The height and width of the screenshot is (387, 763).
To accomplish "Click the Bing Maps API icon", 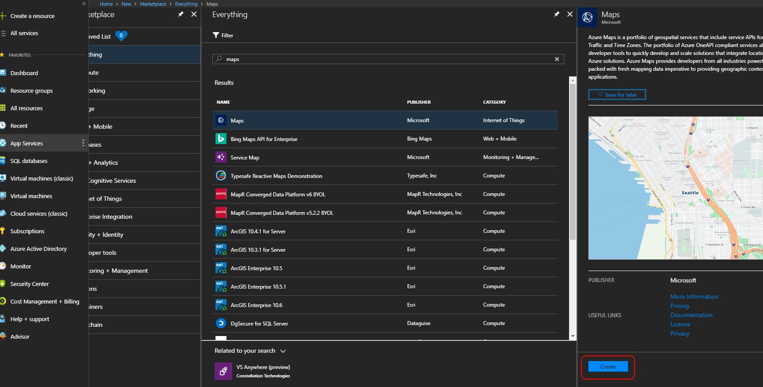I will click(221, 139).
